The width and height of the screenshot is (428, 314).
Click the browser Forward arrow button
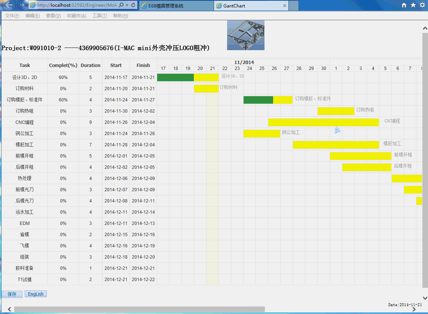(x=22, y=5)
